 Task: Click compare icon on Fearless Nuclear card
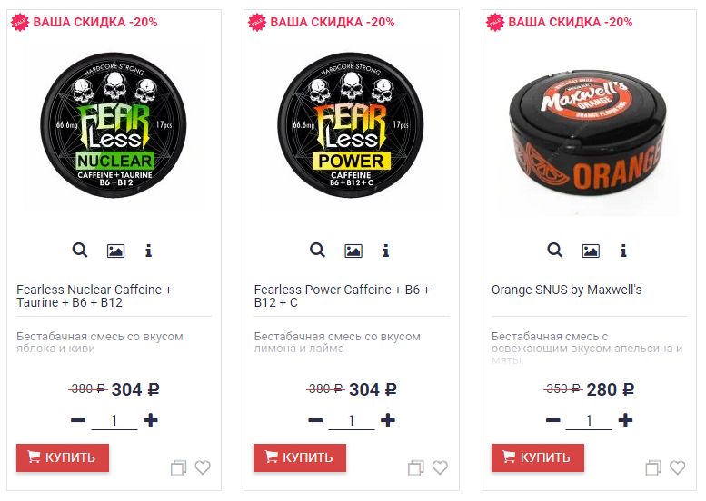[178, 467]
